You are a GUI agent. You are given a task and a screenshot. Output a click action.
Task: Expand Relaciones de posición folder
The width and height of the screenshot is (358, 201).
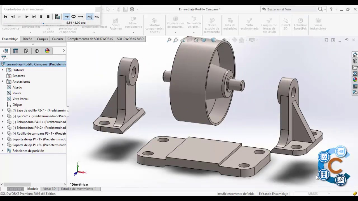(x=3, y=151)
